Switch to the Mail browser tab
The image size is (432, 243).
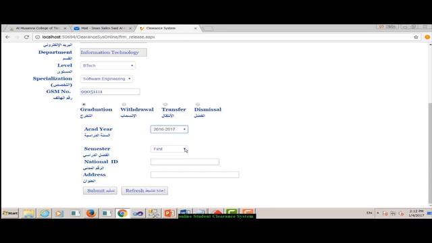point(103,28)
